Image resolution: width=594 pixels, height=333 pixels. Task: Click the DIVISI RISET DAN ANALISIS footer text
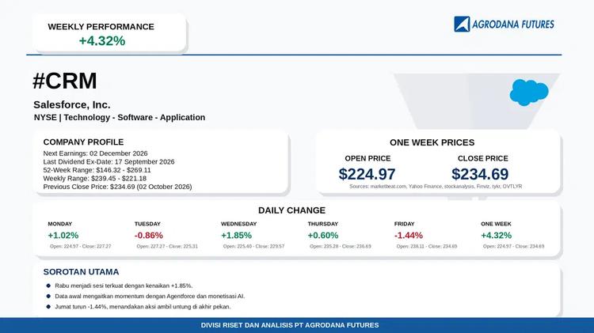pyautogui.click(x=290, y=325)
